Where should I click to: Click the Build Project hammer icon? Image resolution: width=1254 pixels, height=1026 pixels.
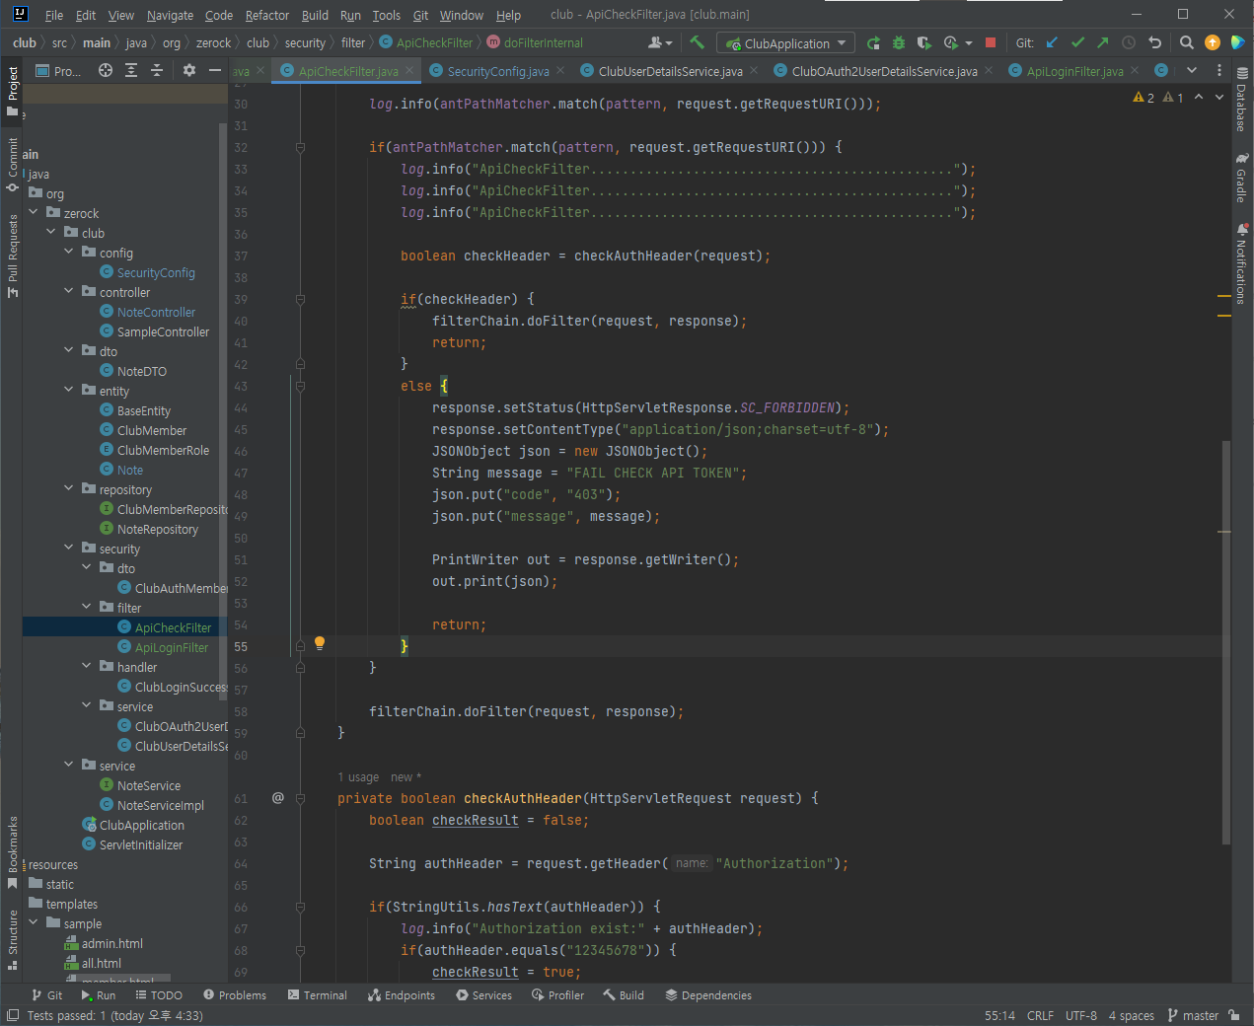click(698, 42)
